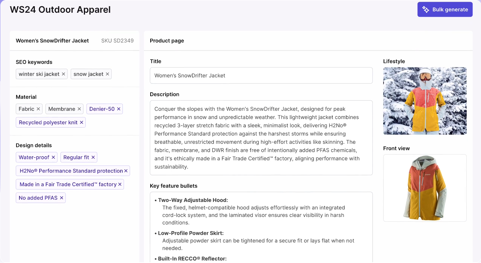Remove the "winter ski jacket" keyword tag

[63, 74]
